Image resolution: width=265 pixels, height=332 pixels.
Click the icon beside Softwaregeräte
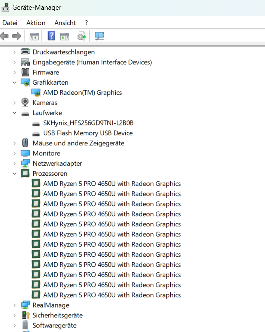point(25,325)
